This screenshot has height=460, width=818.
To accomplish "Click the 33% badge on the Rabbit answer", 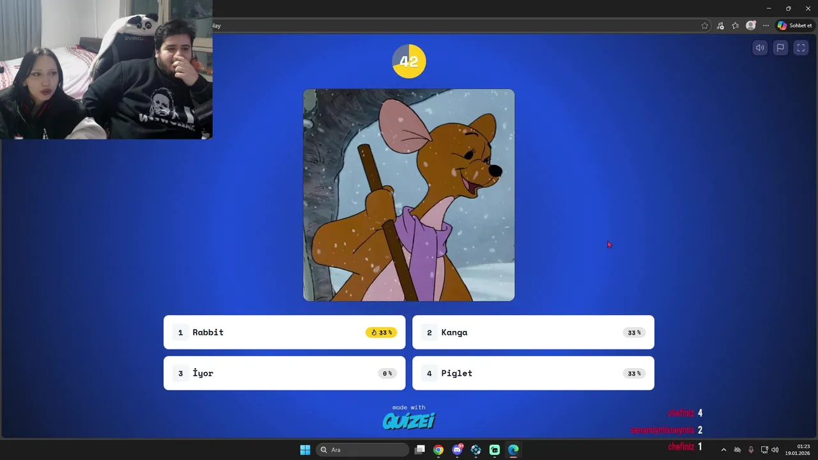I will (x=382, y=332).
